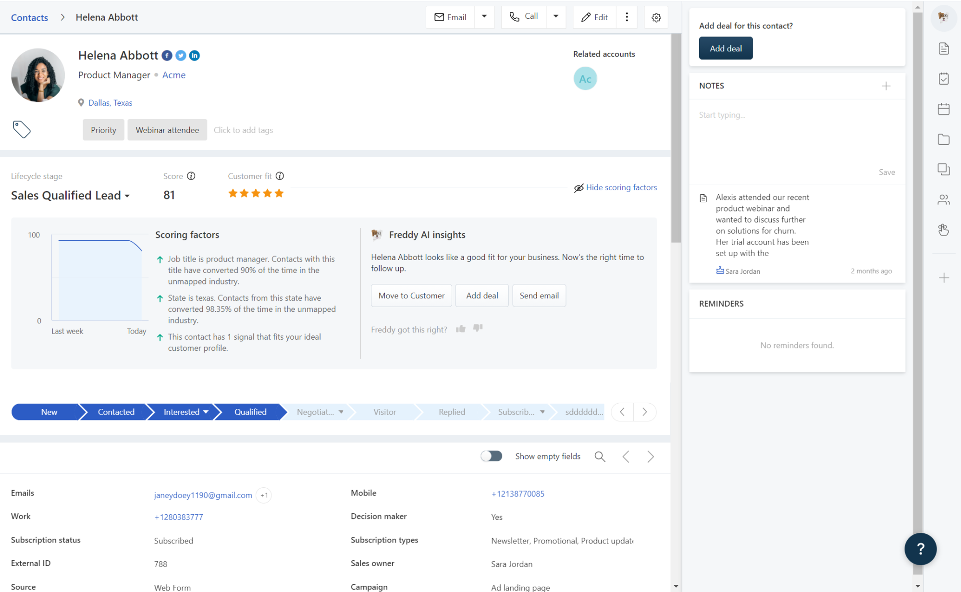
Task: Expand the Call button dropdown arrow
Action: (556, 17)
